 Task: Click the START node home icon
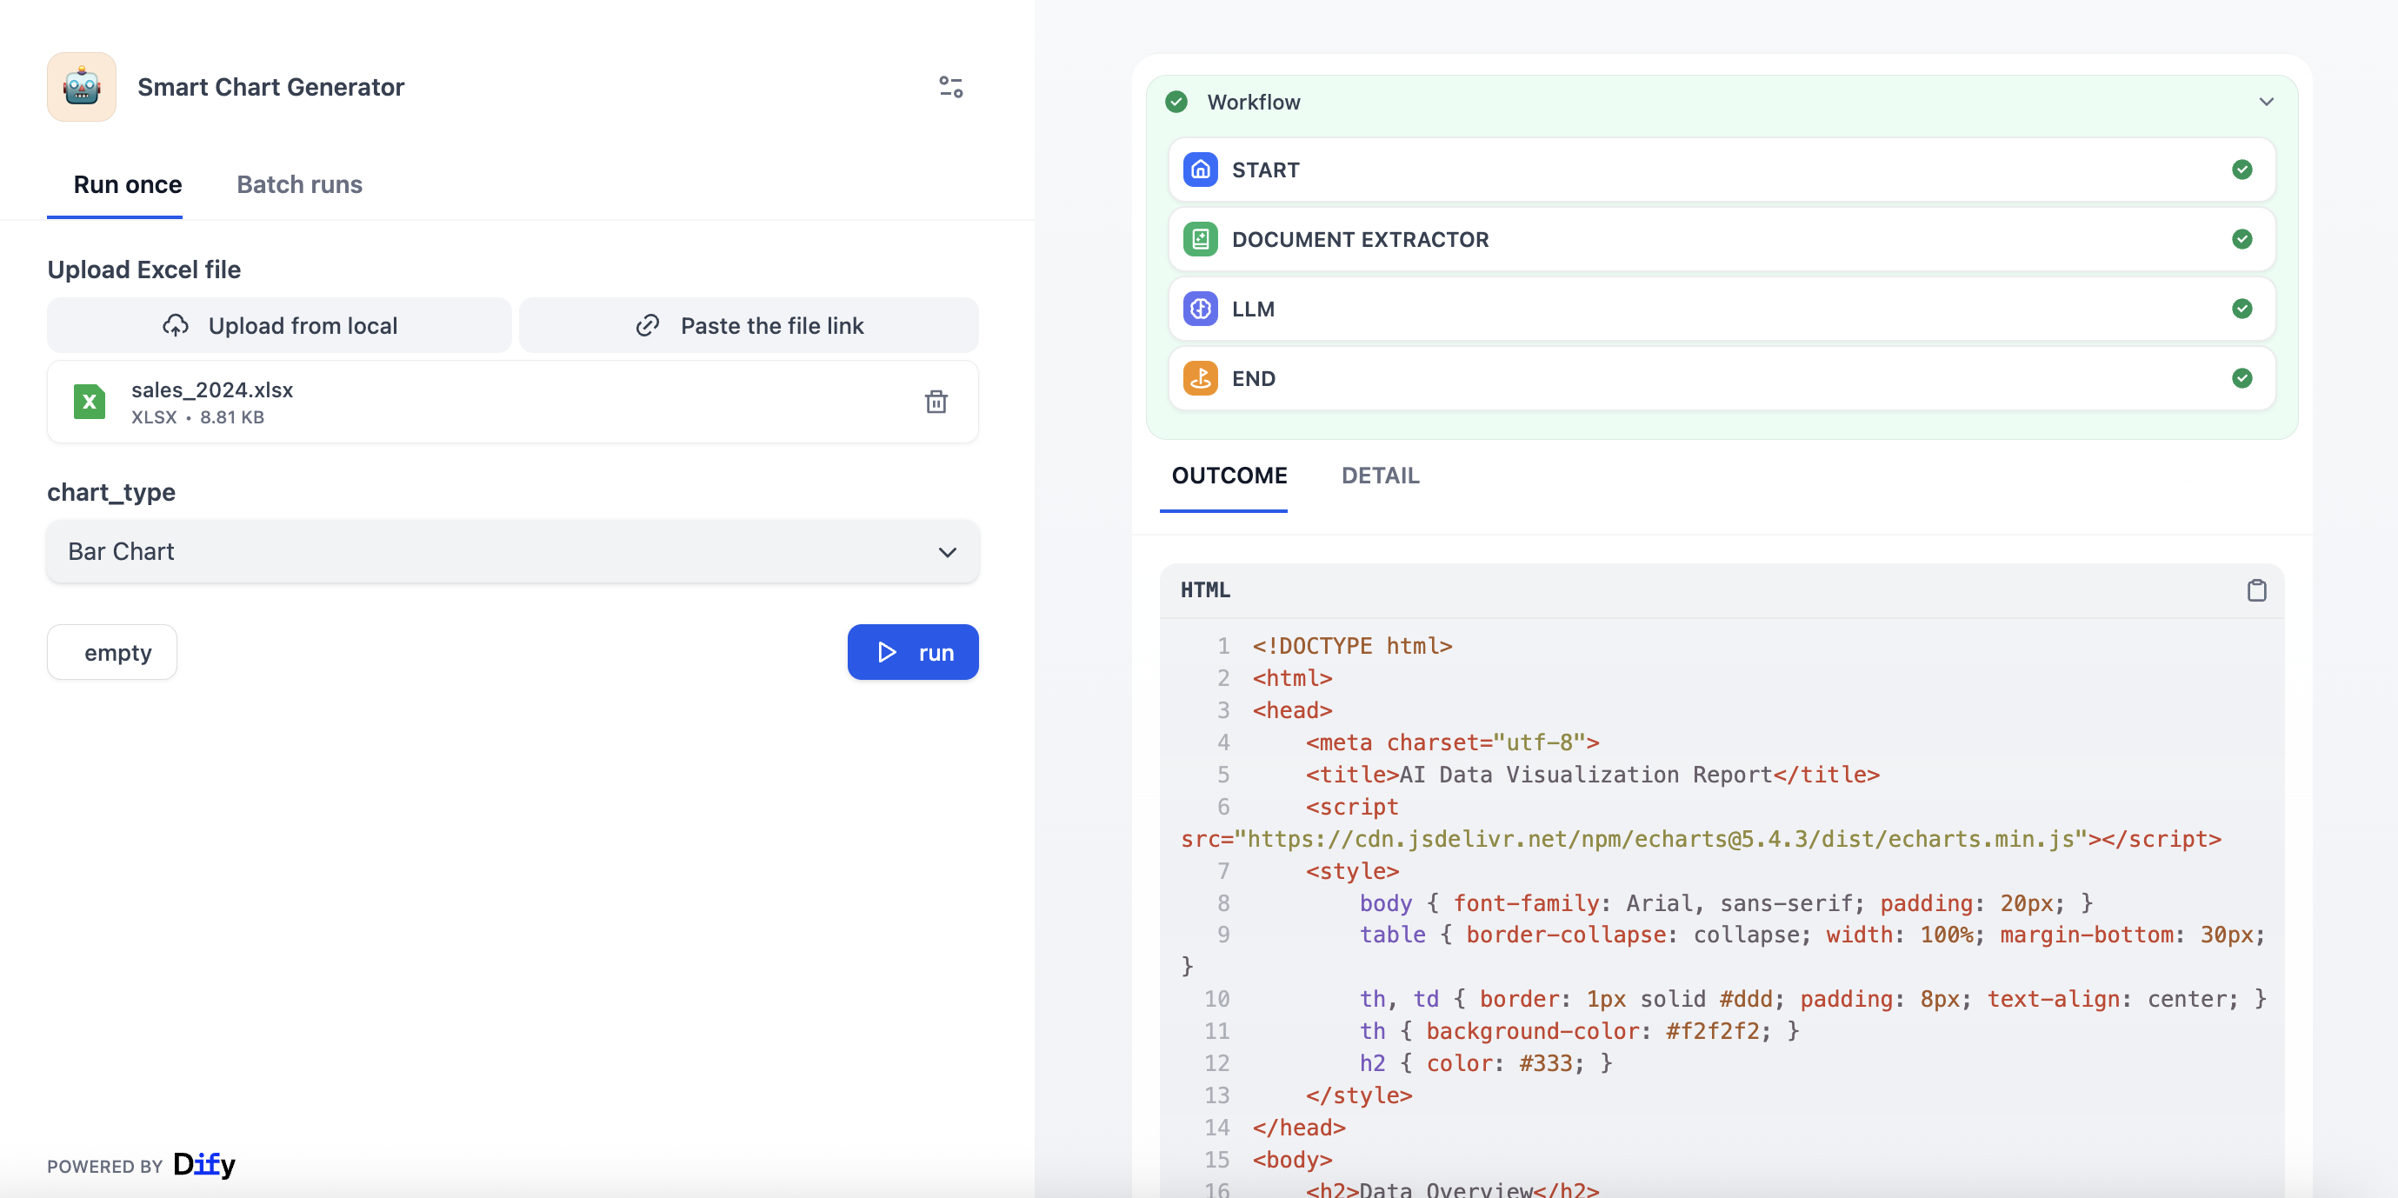(x=1200, y=170)
